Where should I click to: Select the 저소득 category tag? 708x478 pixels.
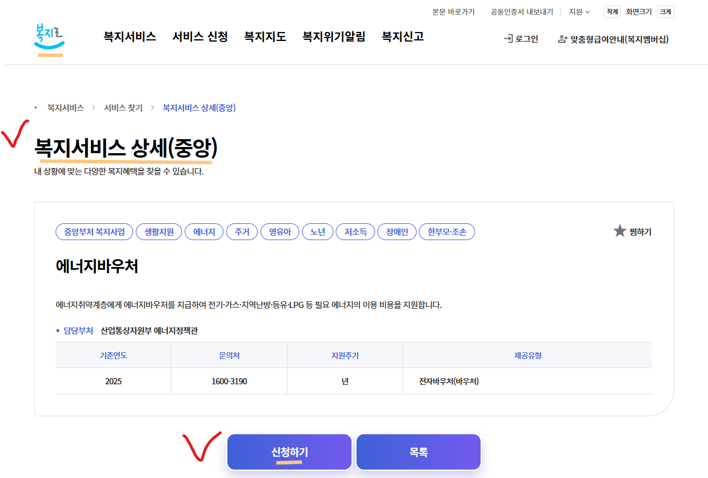(x=355, y=232)
